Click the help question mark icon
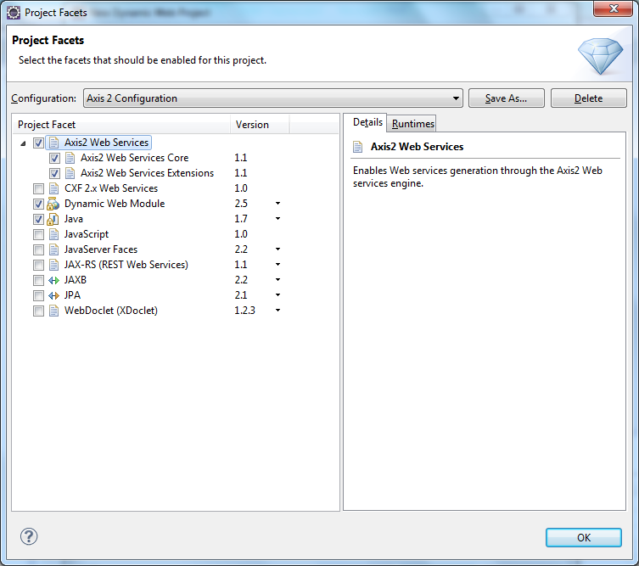639x566 pixels. coord(29,536)
